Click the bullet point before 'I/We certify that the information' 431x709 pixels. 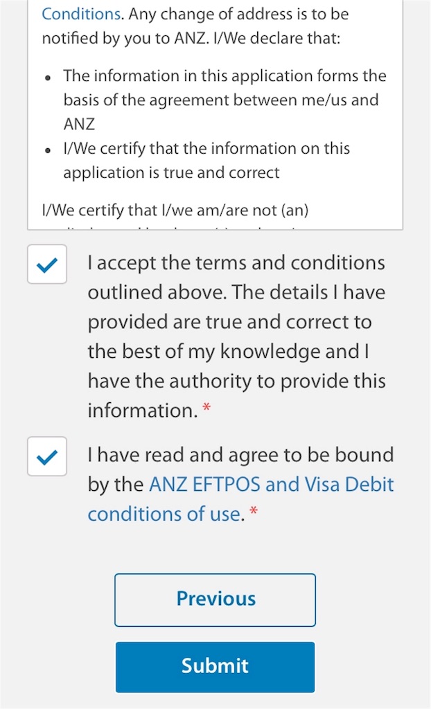click(x=48, y=150)
